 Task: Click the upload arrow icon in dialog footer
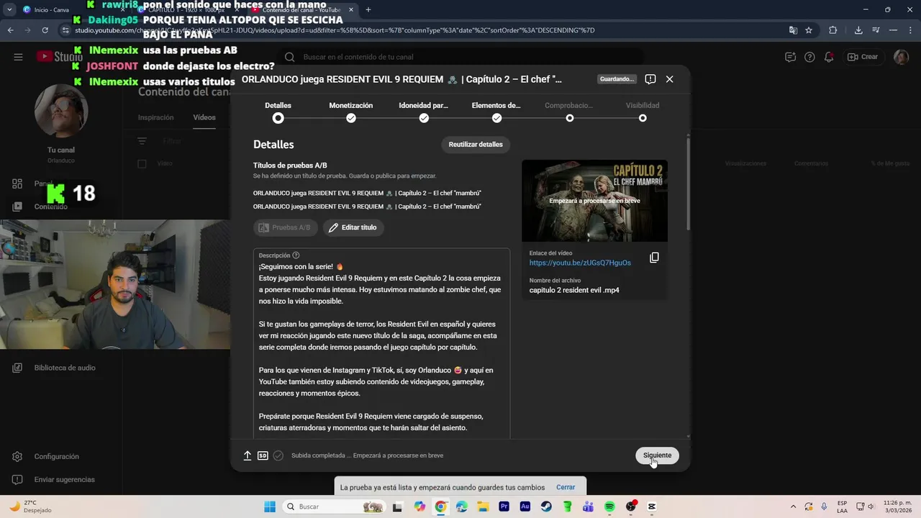click(x=248, y=455)
